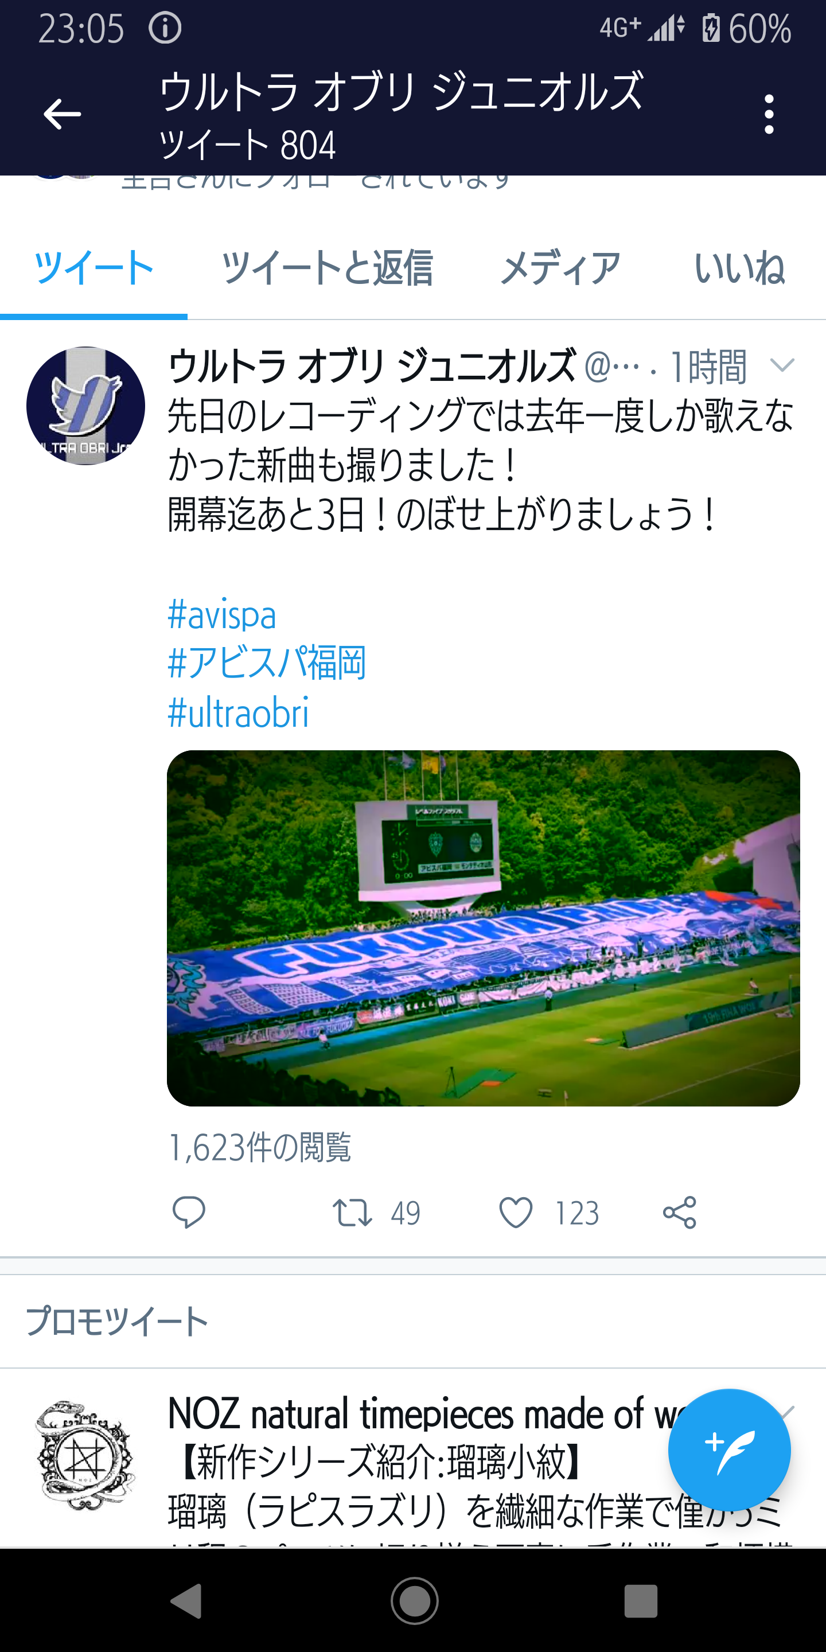Image resolution: width=826 pixels, height=1652 pixels.
Task: Open the いいね tab
Action: tap(739, 267)
